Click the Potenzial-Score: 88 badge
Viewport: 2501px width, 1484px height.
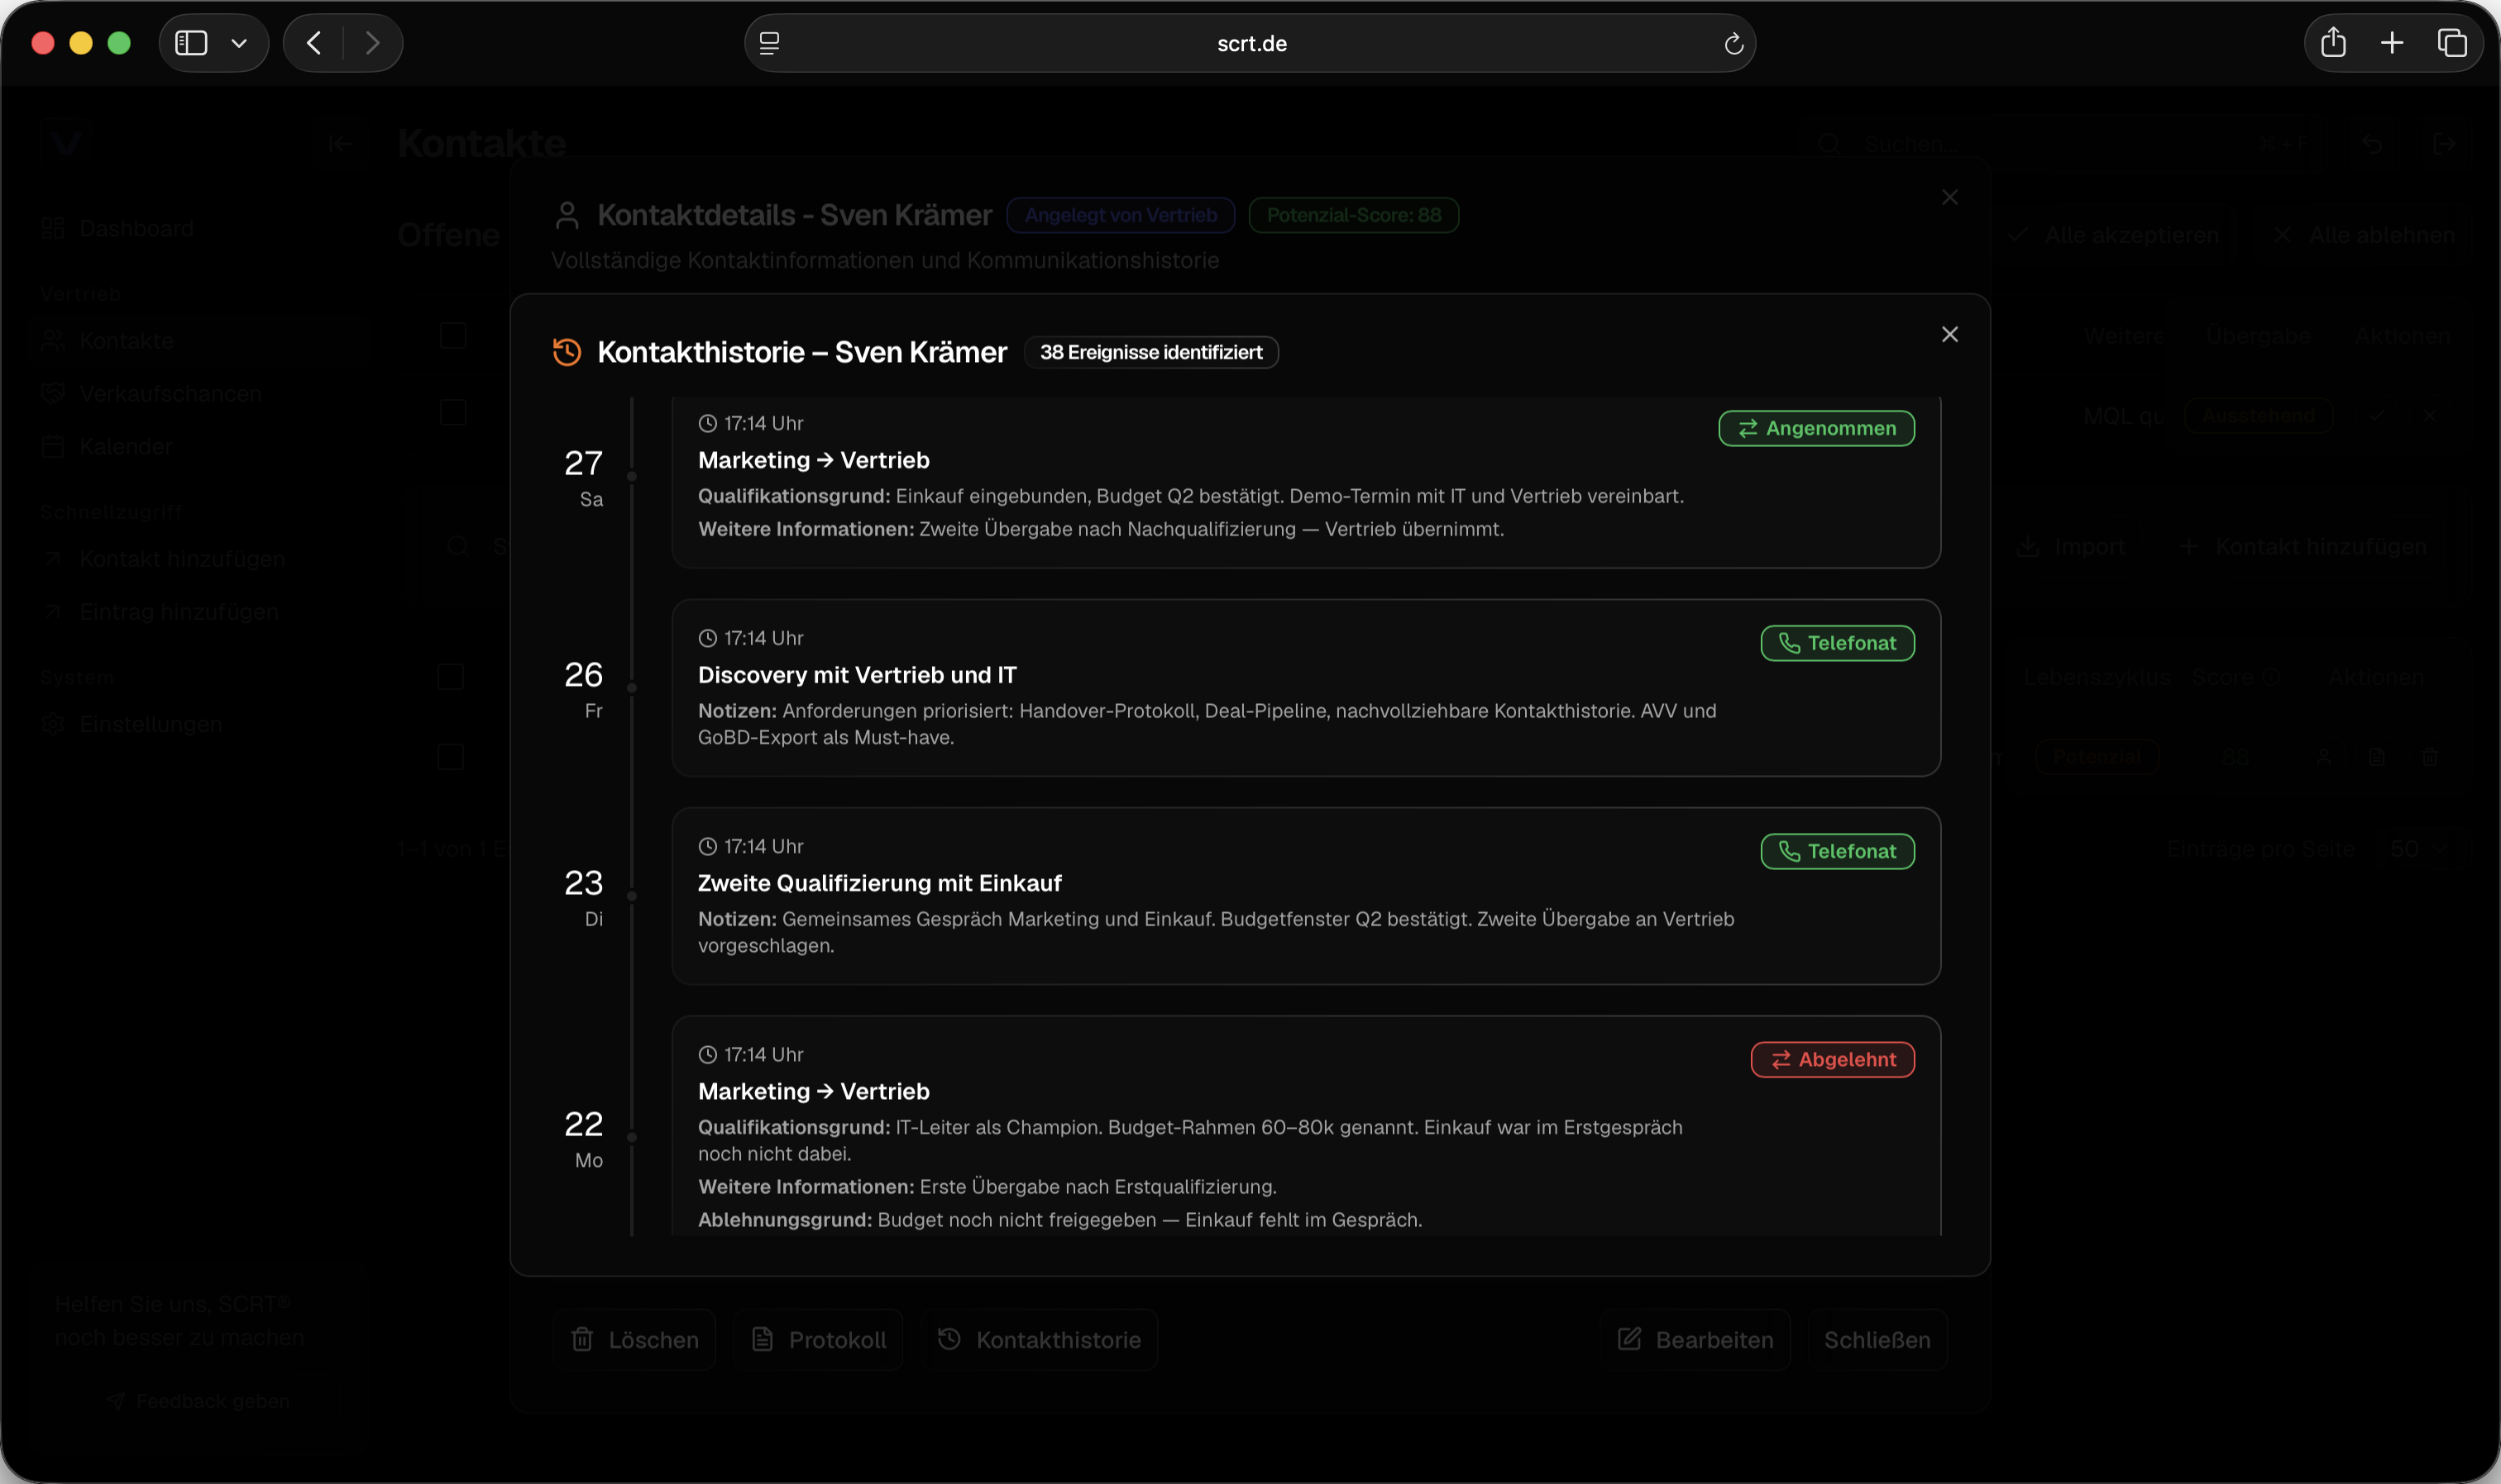[x=1353, y=215]
